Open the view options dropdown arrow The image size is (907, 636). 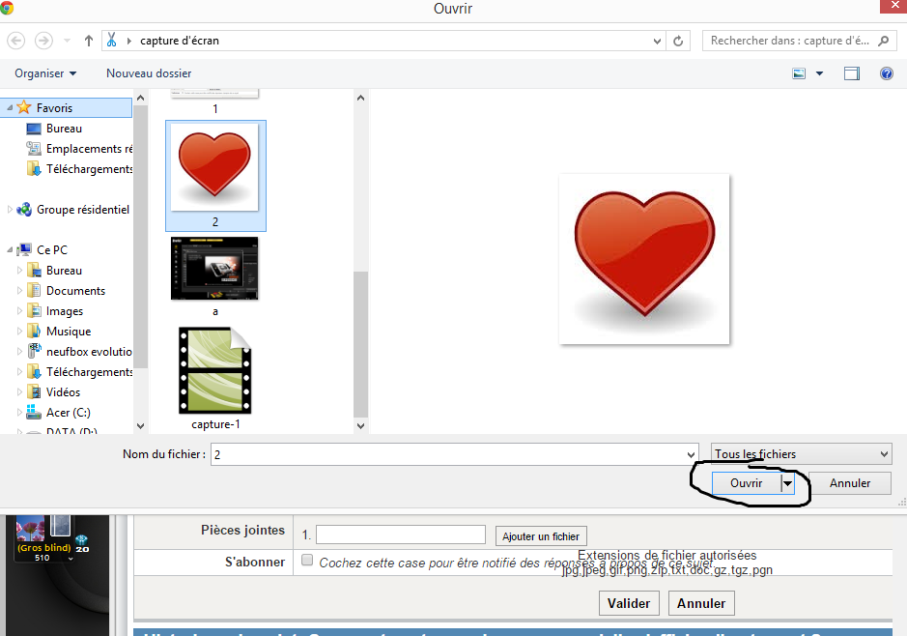[819, 73]
